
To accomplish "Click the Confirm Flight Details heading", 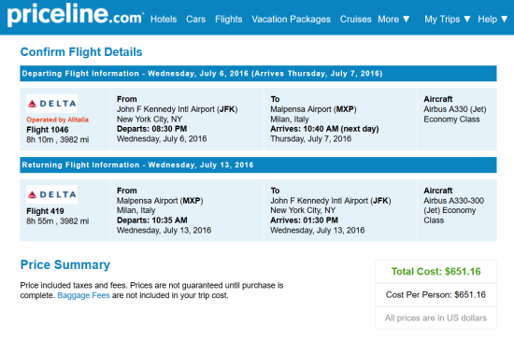I will (x=81, y=51).
